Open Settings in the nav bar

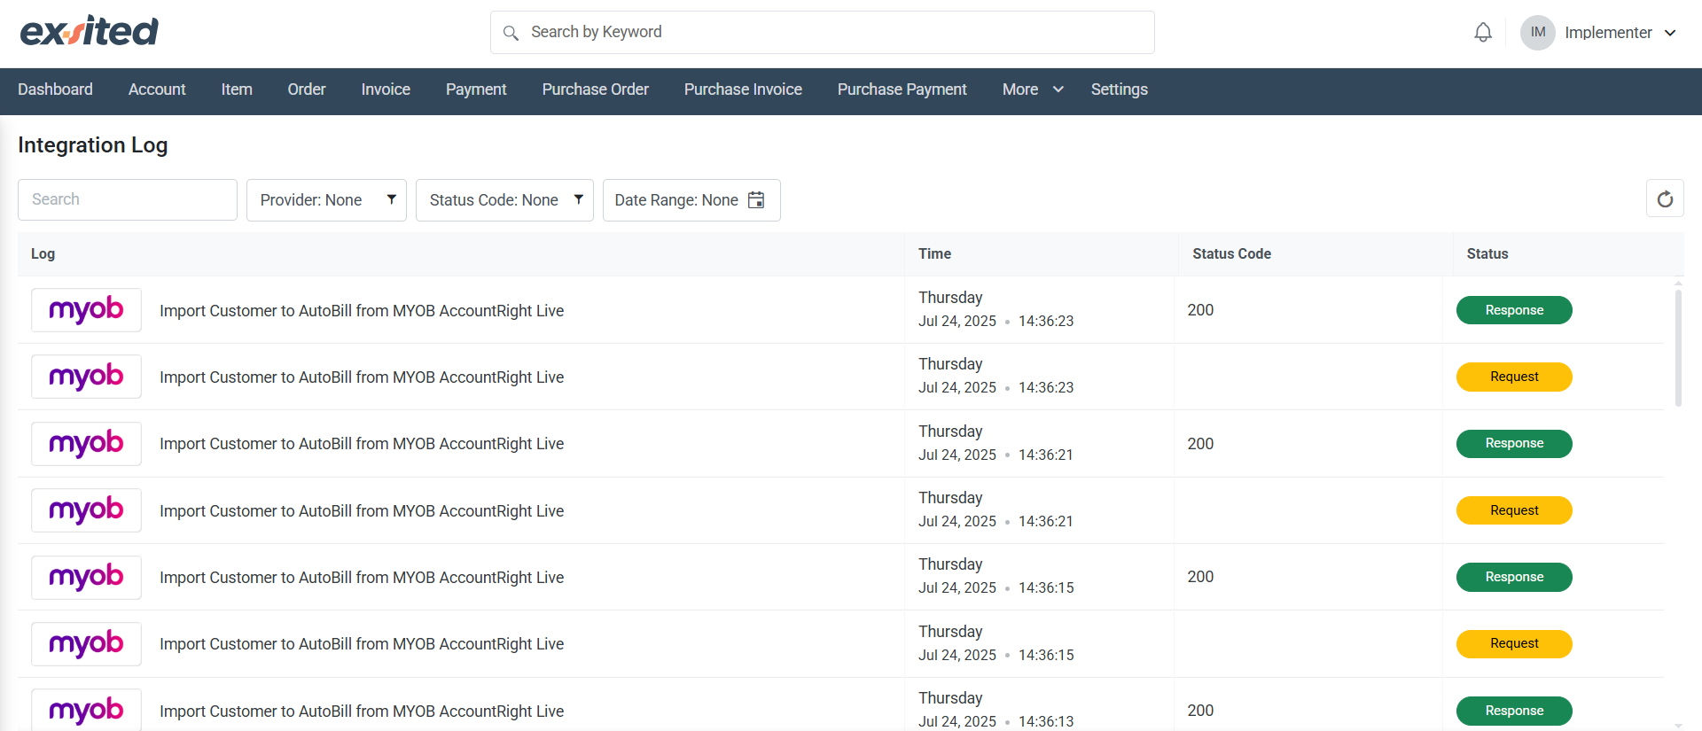coord(1120,89)
